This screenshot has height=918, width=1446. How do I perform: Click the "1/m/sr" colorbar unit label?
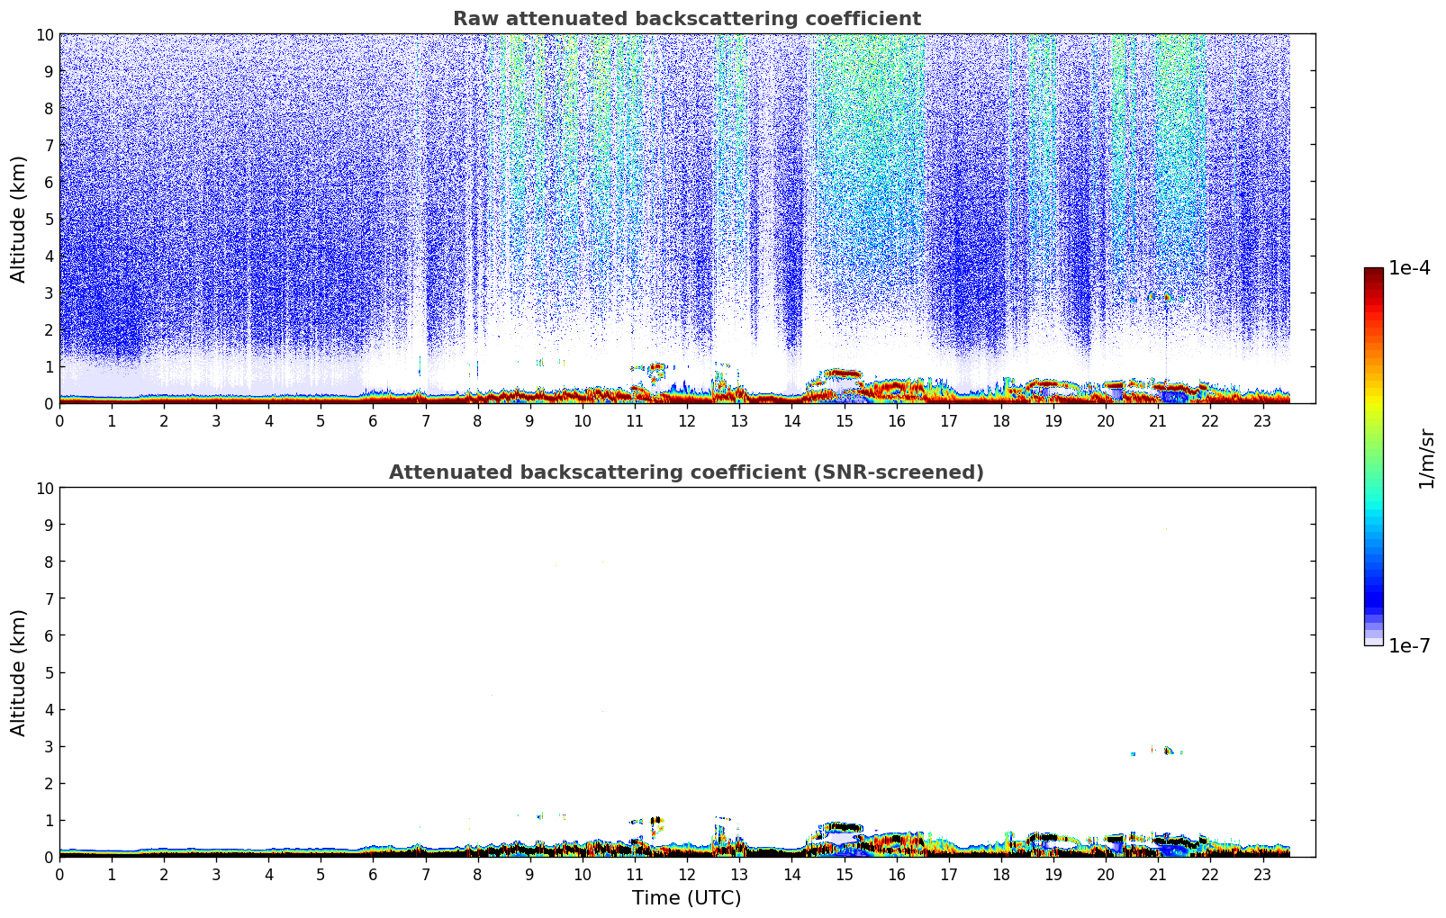pos(1426,457)
